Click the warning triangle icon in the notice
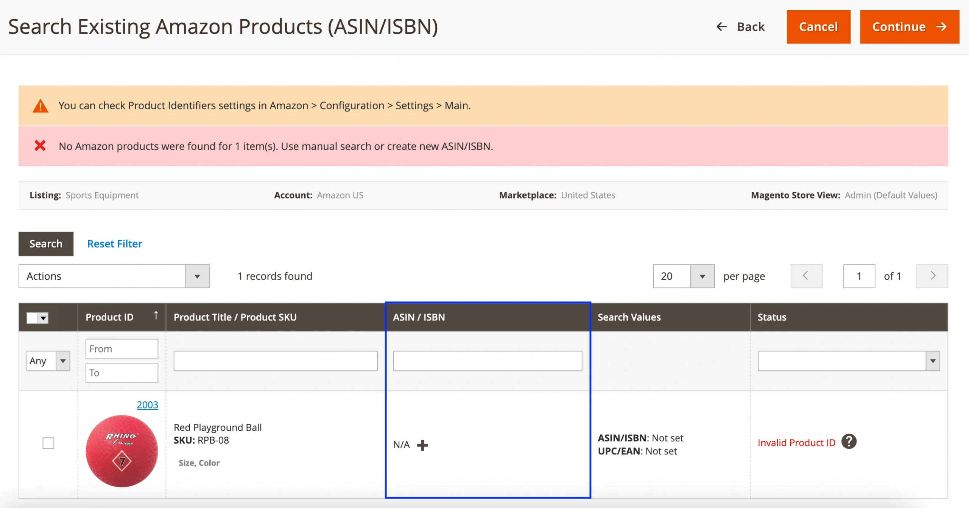This screenshot has height=508, width=969. pyautogui.click(x=41, y=105)
